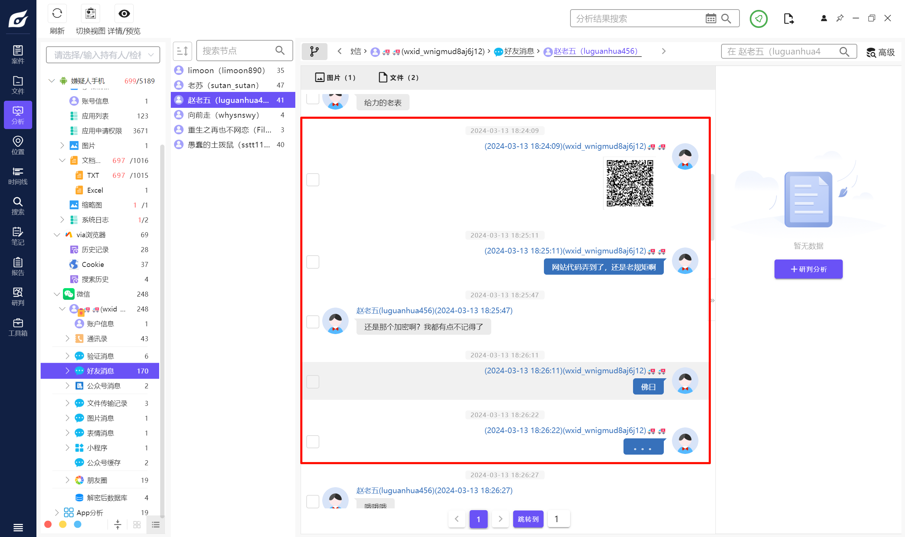
Task: Open the 文件 sidebar section
Action: click(18, 85)
